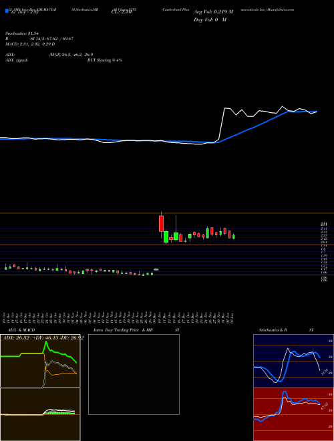Click the tall red candlestick after the gap up
Screen dimensions: 334x441
click(161, 224)
